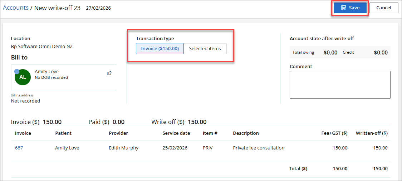
Task: Click the share icon on patient card
Action: 109,73
